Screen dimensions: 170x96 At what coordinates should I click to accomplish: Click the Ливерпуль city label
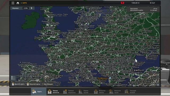47,21
